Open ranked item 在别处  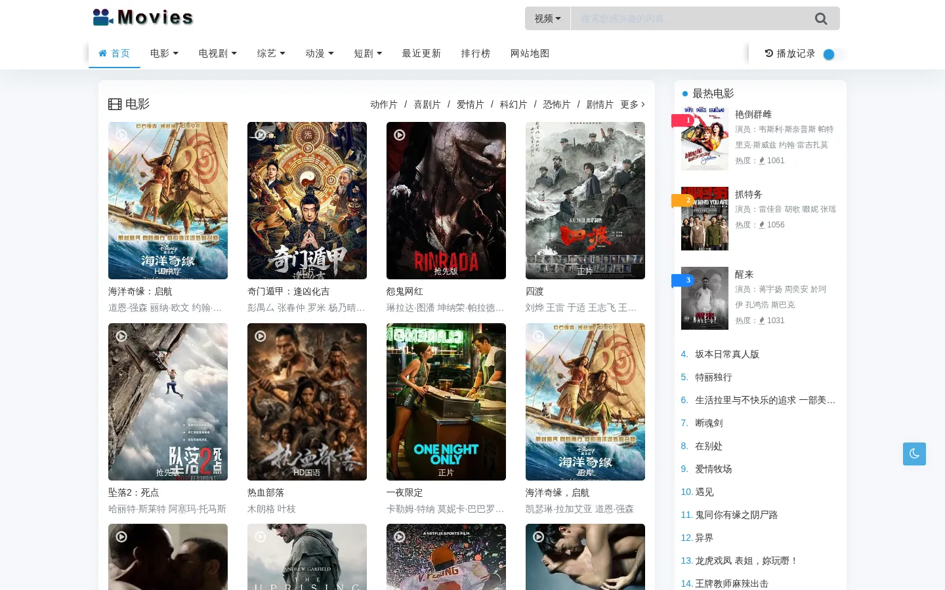709,446
